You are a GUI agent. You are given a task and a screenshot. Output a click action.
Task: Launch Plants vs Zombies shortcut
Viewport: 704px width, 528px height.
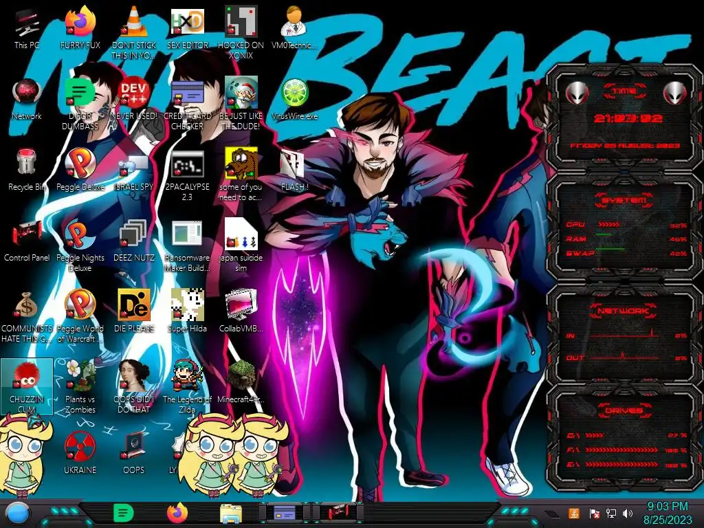pyautogui.click(x=80, y=387)
